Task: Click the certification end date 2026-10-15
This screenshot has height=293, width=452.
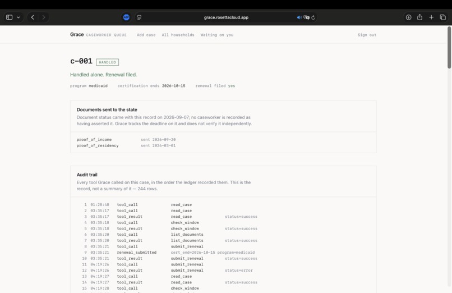Action: pyautogui.click(x=173, y=86)
